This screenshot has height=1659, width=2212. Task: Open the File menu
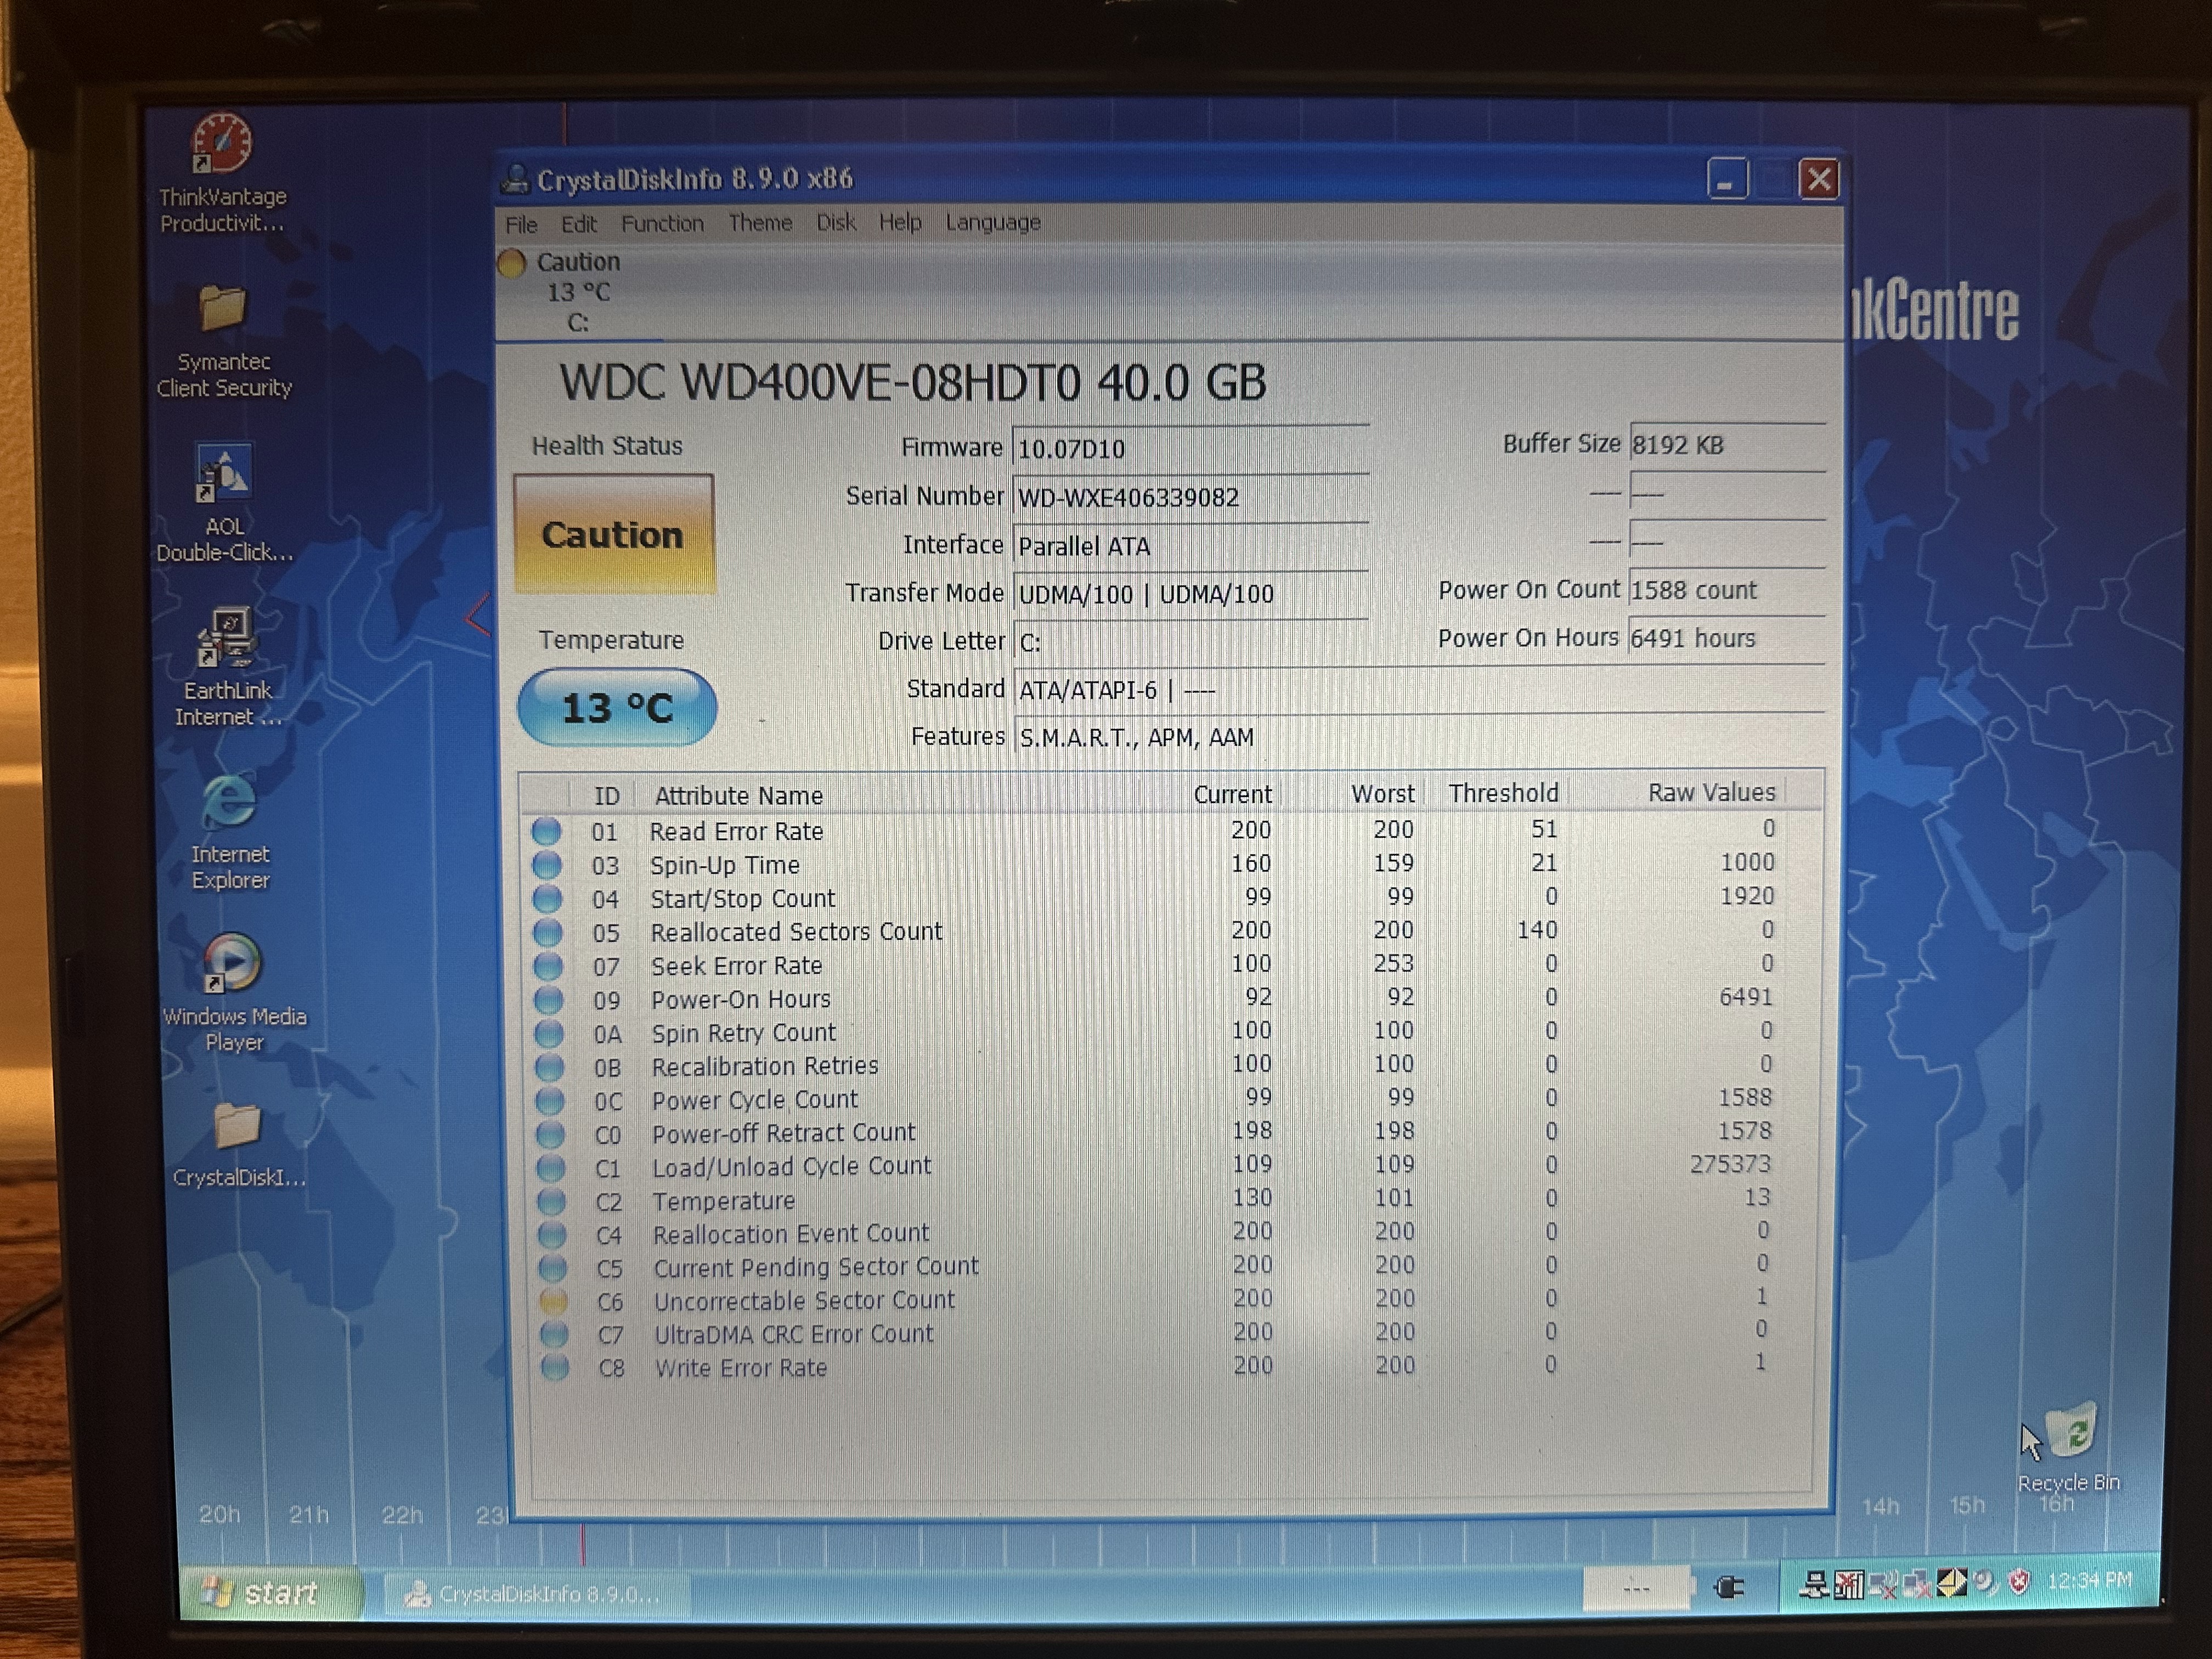(521, 224)
